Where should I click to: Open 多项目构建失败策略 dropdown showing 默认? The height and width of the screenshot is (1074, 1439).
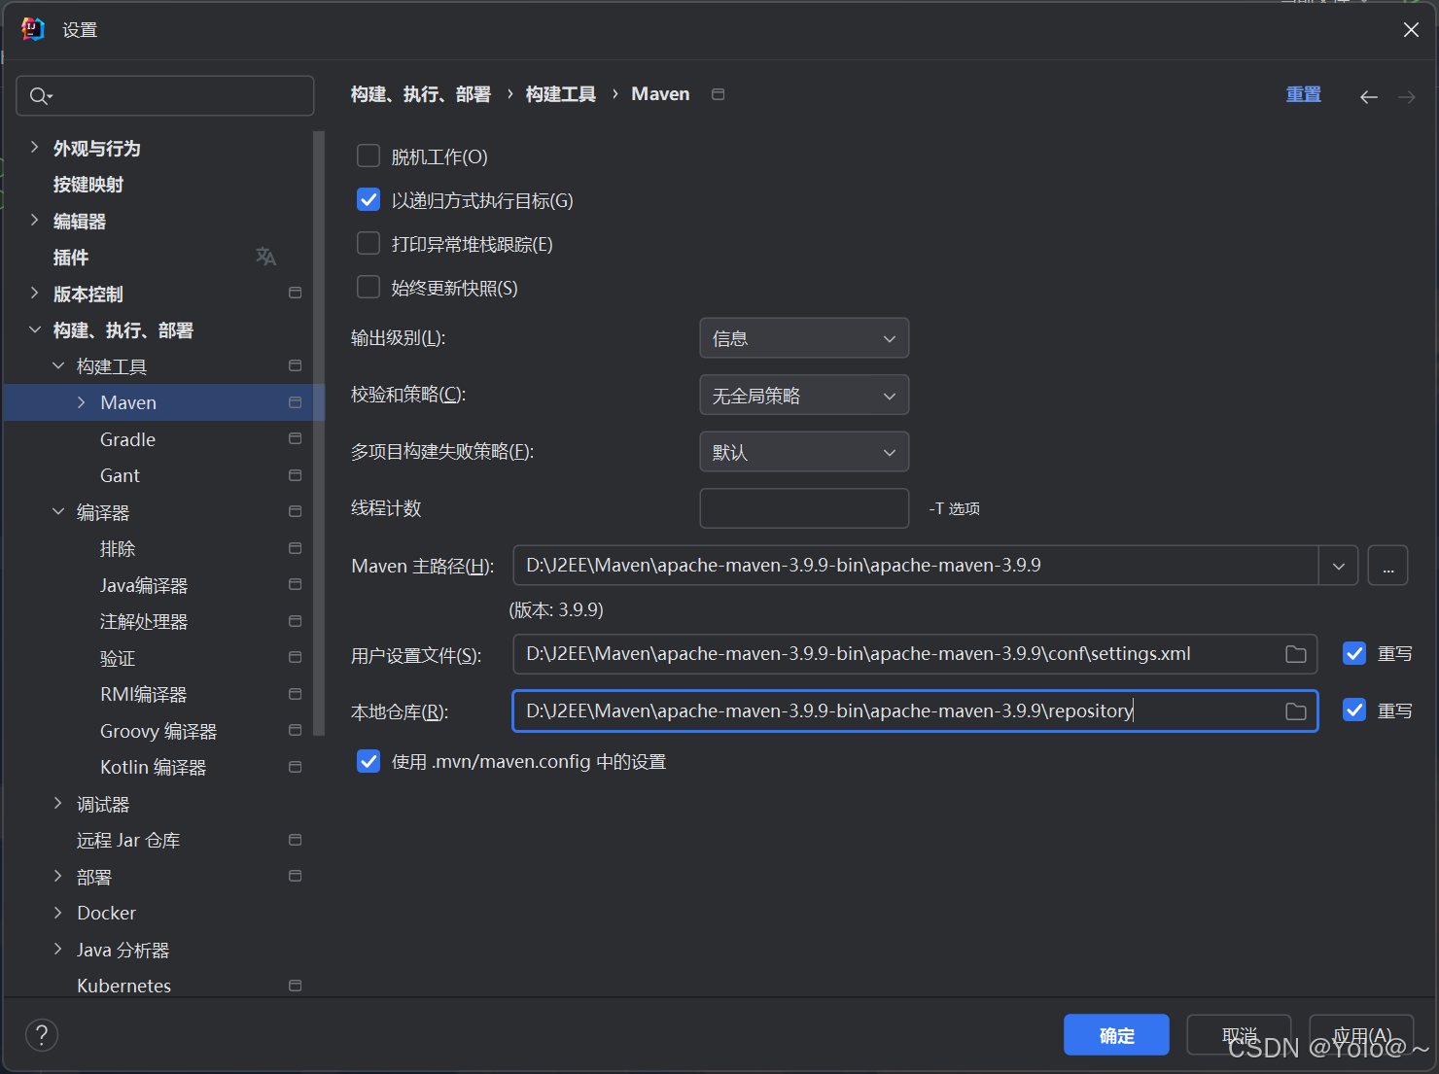pos(804,452)
